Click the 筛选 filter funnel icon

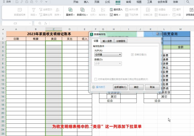click(x=34, y=10)
